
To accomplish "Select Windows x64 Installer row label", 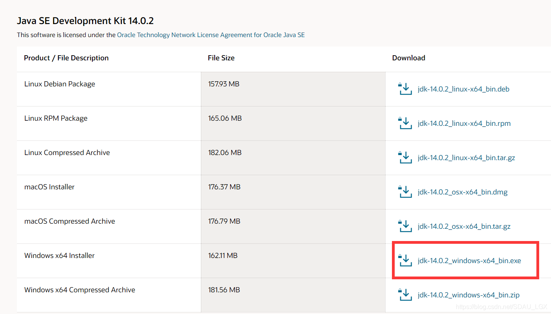I will (59, 256).
